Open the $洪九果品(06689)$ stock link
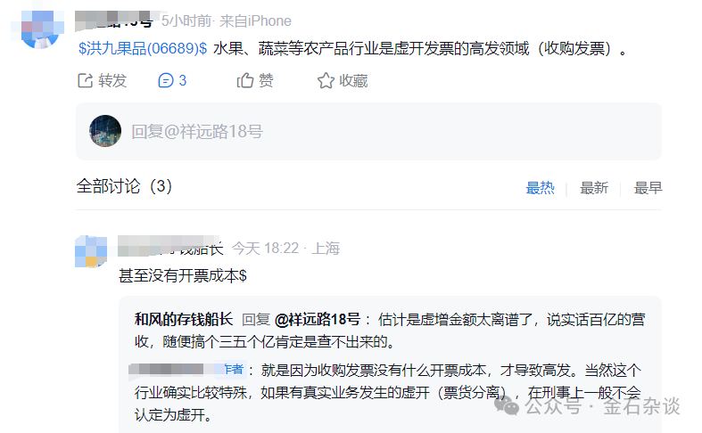Image resolution: width=702 pixels, height=433 pixels. 143,48
